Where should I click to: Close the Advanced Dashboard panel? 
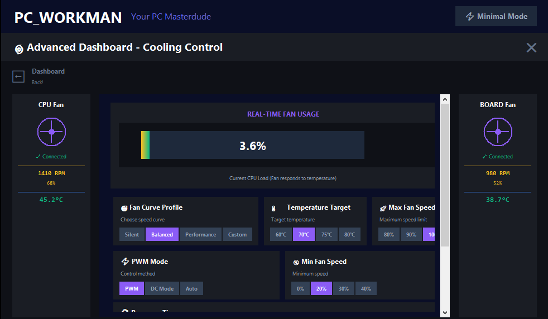point(531,48)
